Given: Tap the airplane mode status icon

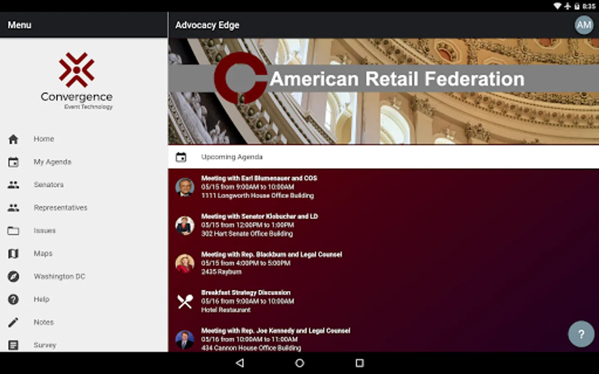Looking at the screenshot, I should click(567, 6).
